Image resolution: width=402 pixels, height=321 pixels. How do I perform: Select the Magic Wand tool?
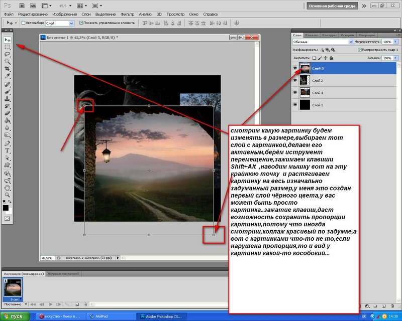click(7, 61)
